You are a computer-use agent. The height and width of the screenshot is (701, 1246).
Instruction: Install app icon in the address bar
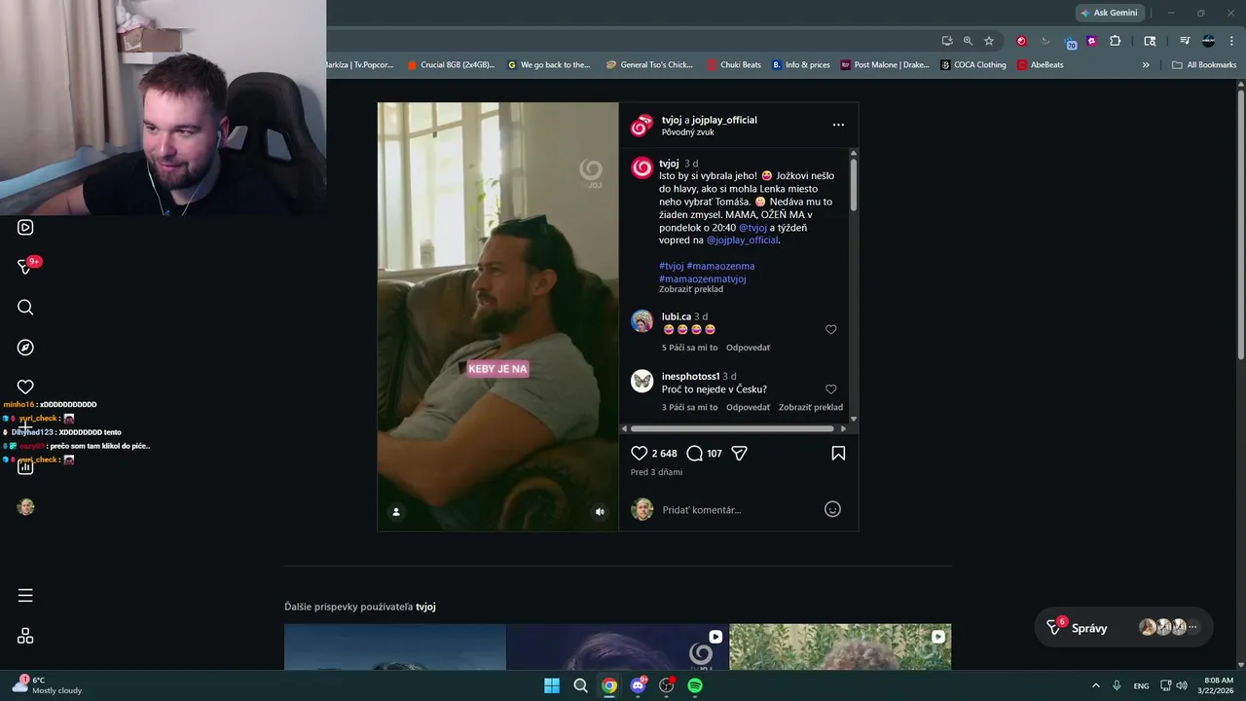[946, 41]
